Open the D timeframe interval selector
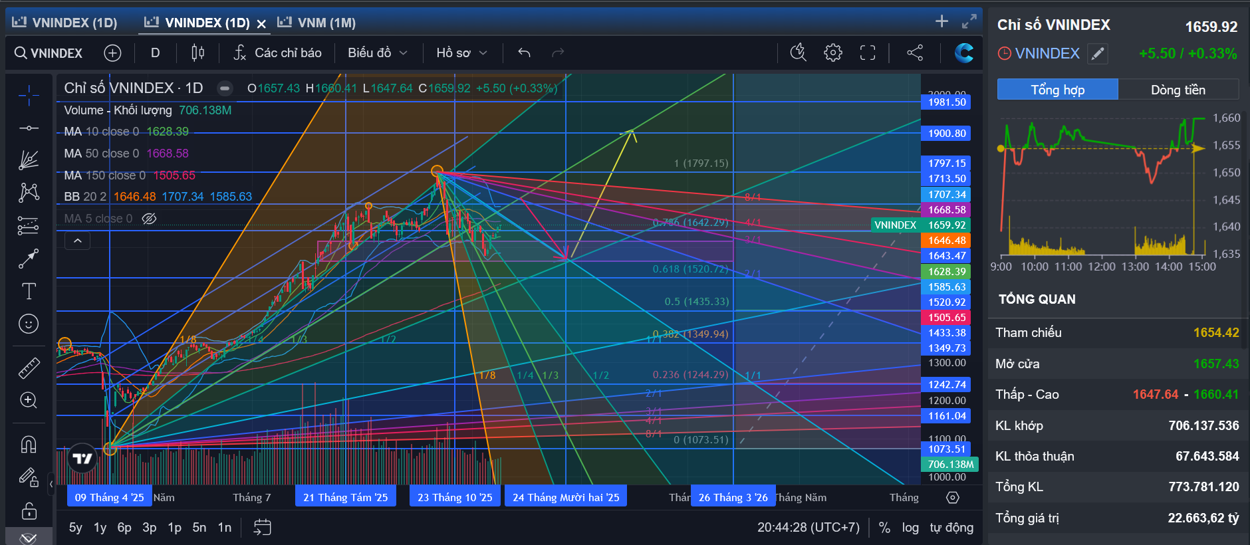1250x545 pixels. [155, 53]
